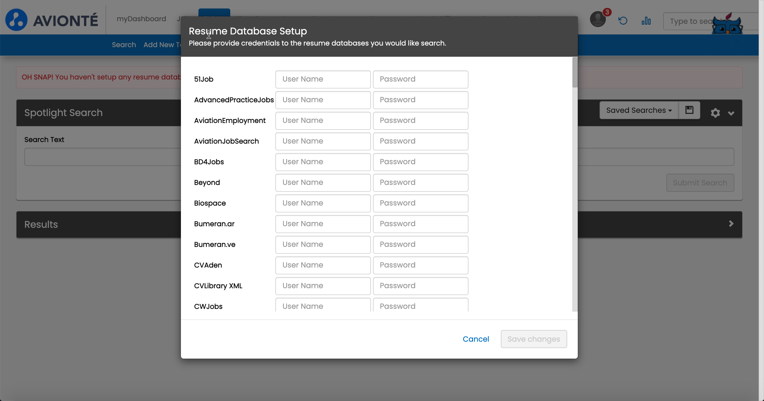Focus the CVAden User Name field
764x401 pixels.
(x=323, y=265)
